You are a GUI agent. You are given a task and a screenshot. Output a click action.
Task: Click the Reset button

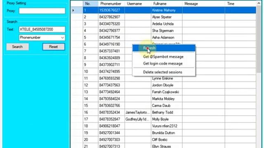(54, 47)
